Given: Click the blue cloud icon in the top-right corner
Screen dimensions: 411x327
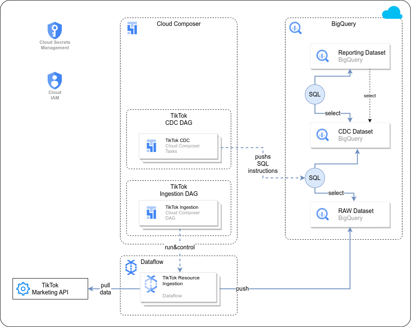Looking at the screenshot, I should tap(392, 13).
